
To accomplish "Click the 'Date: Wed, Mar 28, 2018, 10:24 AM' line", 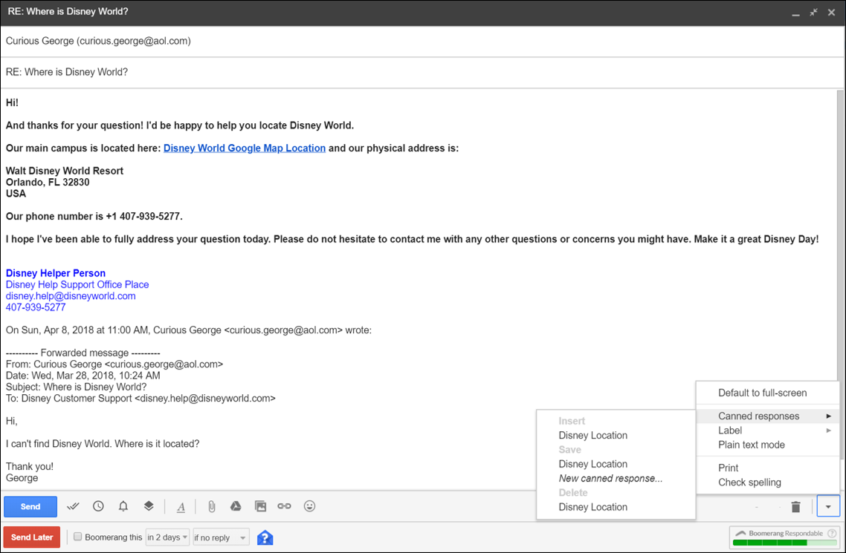I will 83,376.
